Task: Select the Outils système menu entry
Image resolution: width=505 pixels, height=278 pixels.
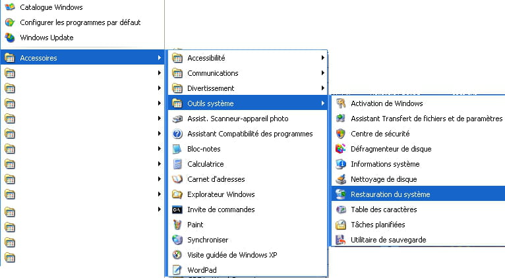Action: tap(248, 103)
